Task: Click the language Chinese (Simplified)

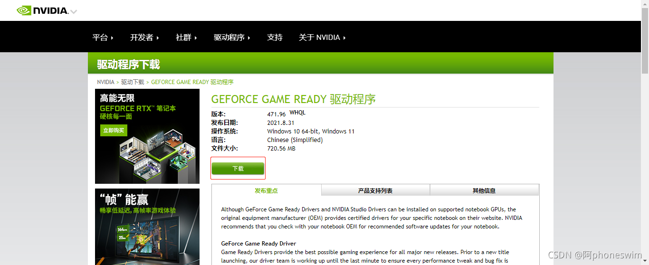Action: [x=295, y=140]
